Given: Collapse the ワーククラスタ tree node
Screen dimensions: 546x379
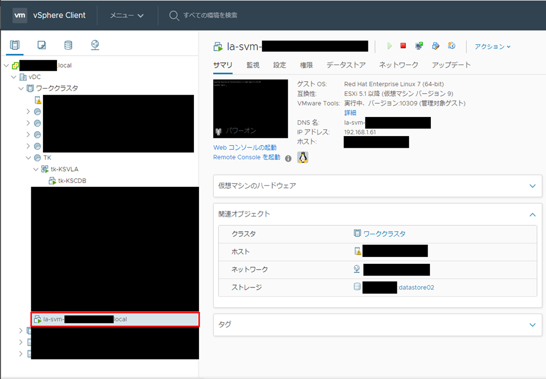Looking at the screenshot, I should [21, 89].
